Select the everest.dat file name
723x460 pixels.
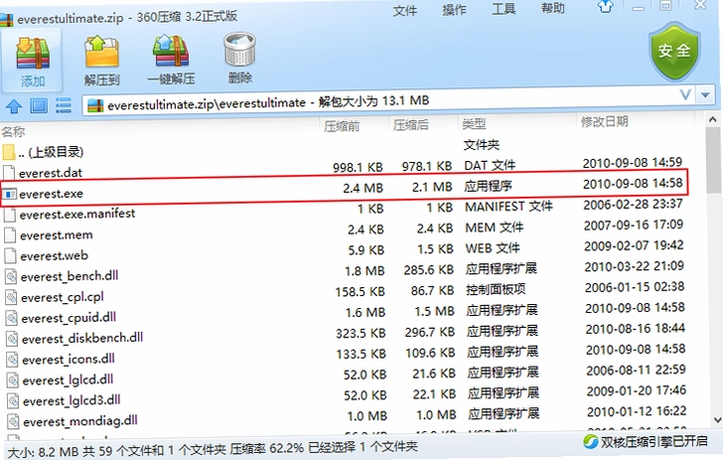click(51, 173)
